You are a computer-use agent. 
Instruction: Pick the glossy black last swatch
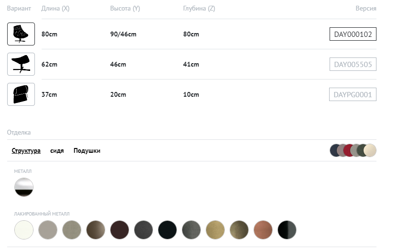point(287,230)
